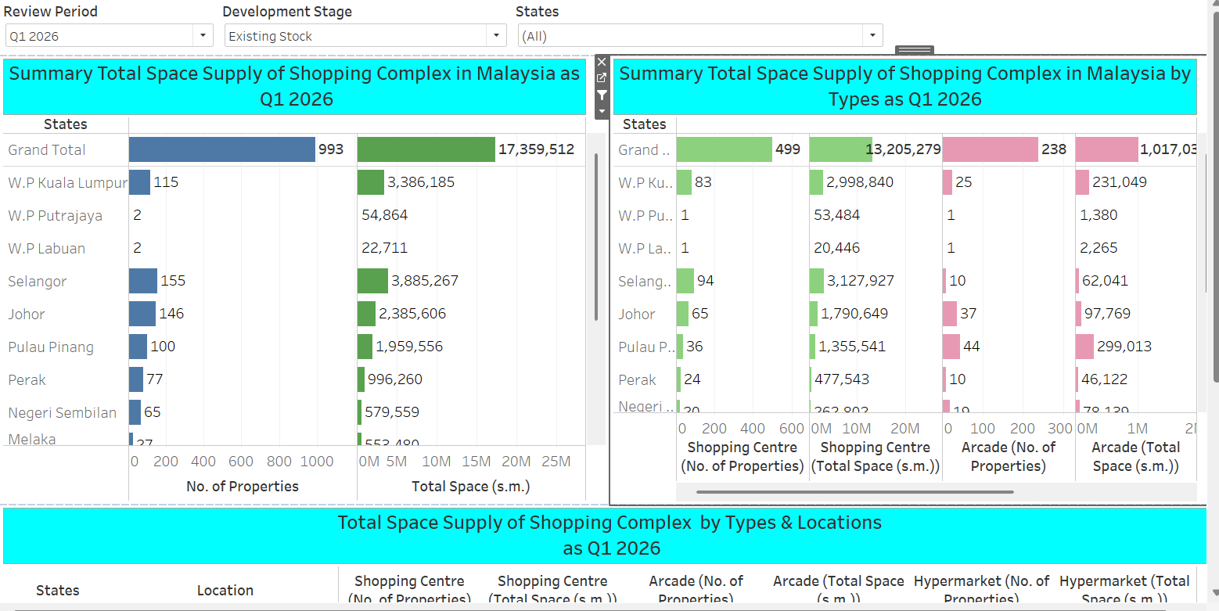Screen dimensions: 1219x611
Task: Click the arcade value 62,041 for Selangor
Action: click(1105, 281)
